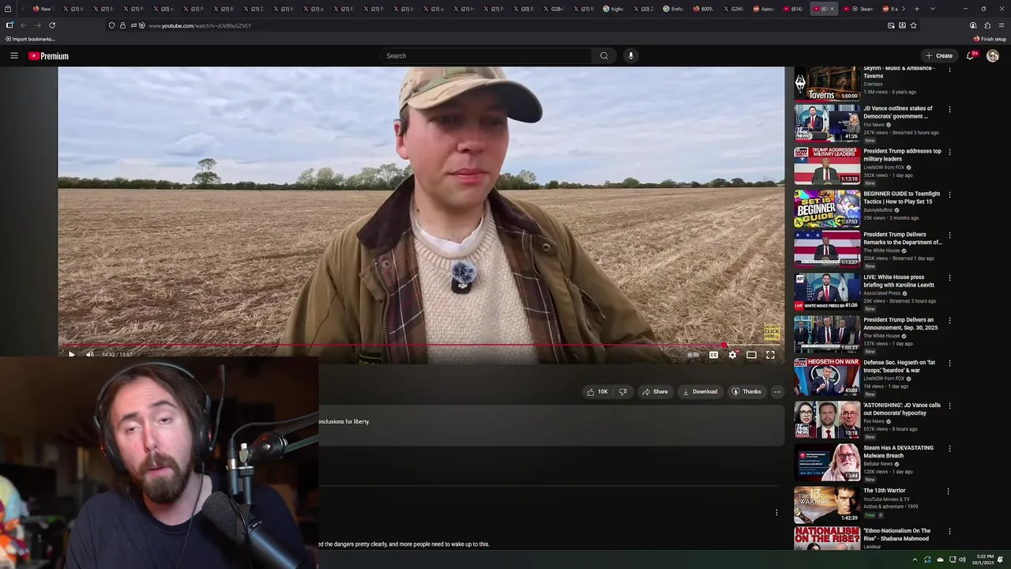Reload the page
Image resolution: width=1011 pixels, height=569 pixels.
coord(52,25)
